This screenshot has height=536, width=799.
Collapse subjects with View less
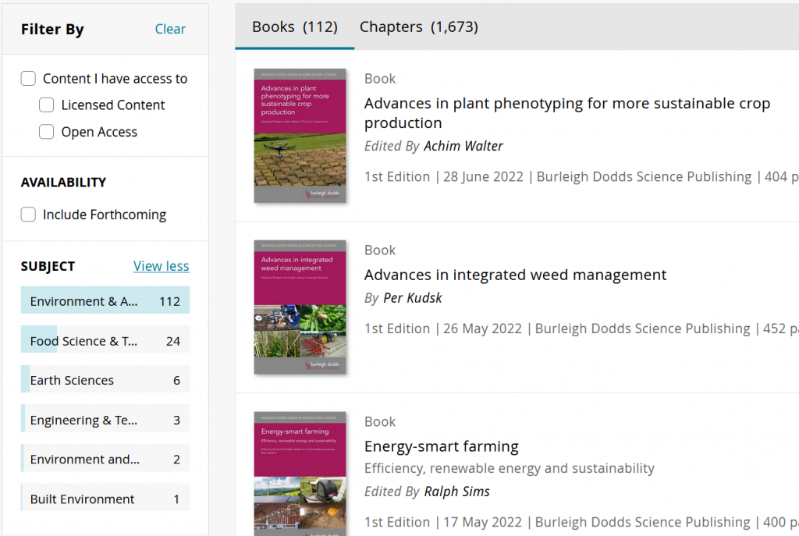click(161, 266)
